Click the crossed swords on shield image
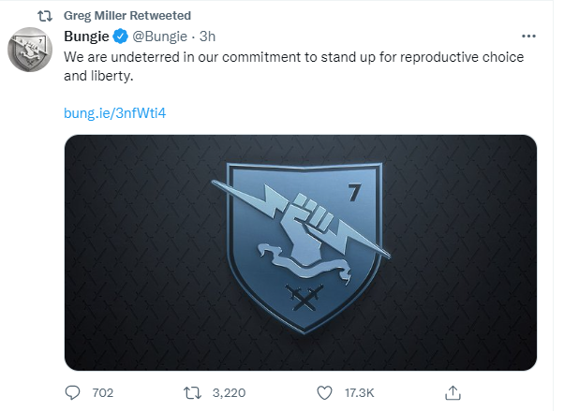This screenshot has width=564, height=411. pos(304,298)
